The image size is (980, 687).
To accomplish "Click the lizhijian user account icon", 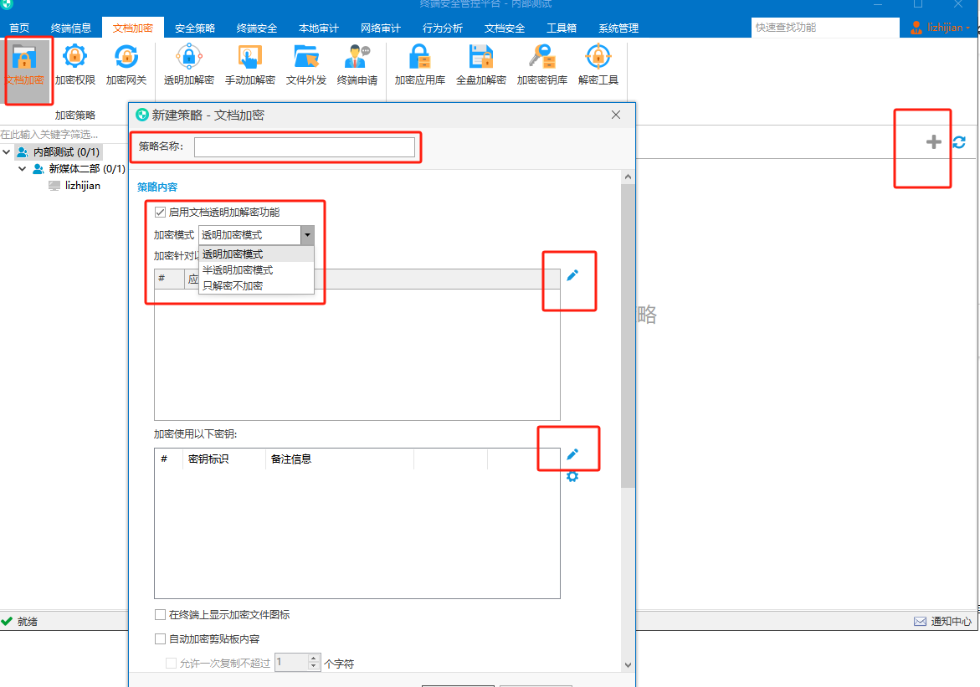I will click(916, 28).
